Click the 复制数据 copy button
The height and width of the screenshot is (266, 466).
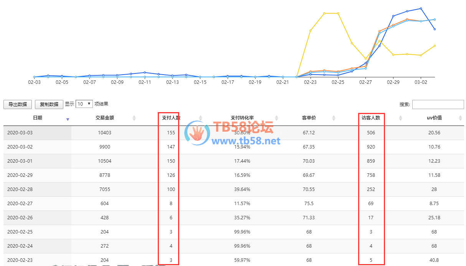49,104
